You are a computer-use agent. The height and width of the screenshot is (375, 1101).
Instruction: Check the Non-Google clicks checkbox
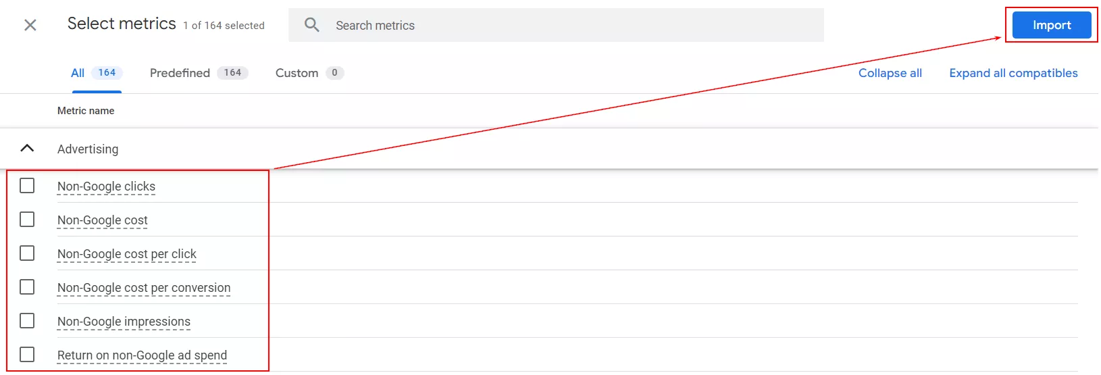click(x=27, y=186)
